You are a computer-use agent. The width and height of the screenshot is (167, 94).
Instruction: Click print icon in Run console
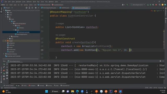7,75
